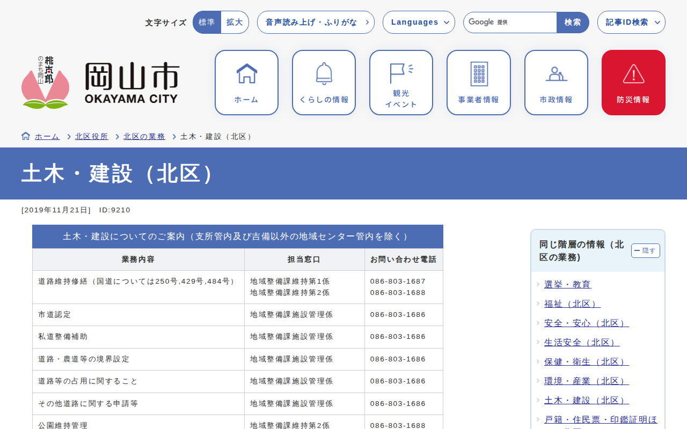Set text size to 拡大
687x429 pixels.
click(235, 23)
